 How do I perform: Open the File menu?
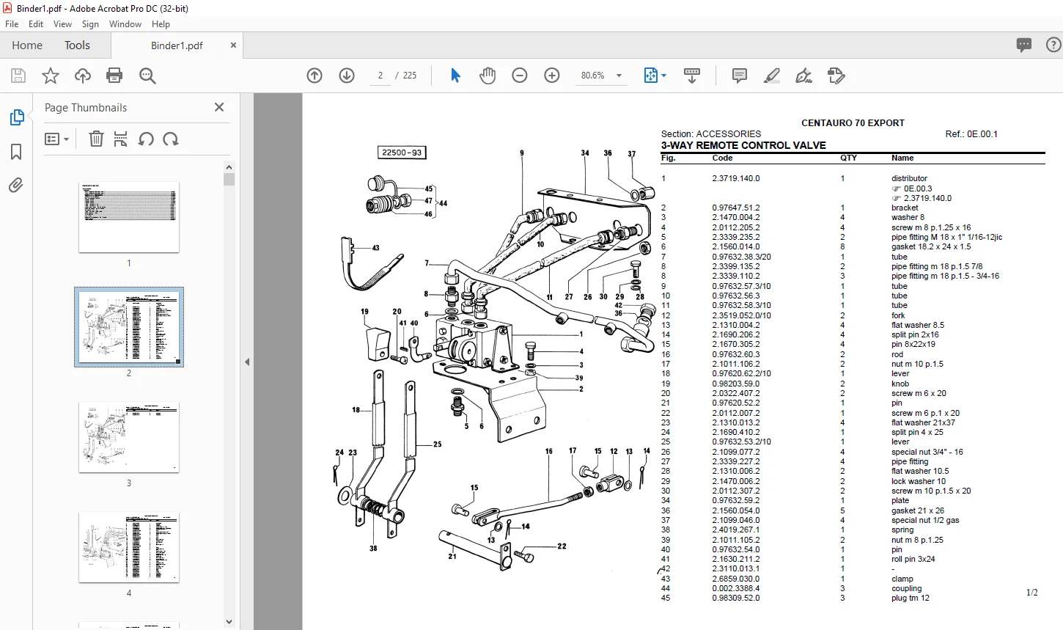pyautogui.click(x=12, y=24)
